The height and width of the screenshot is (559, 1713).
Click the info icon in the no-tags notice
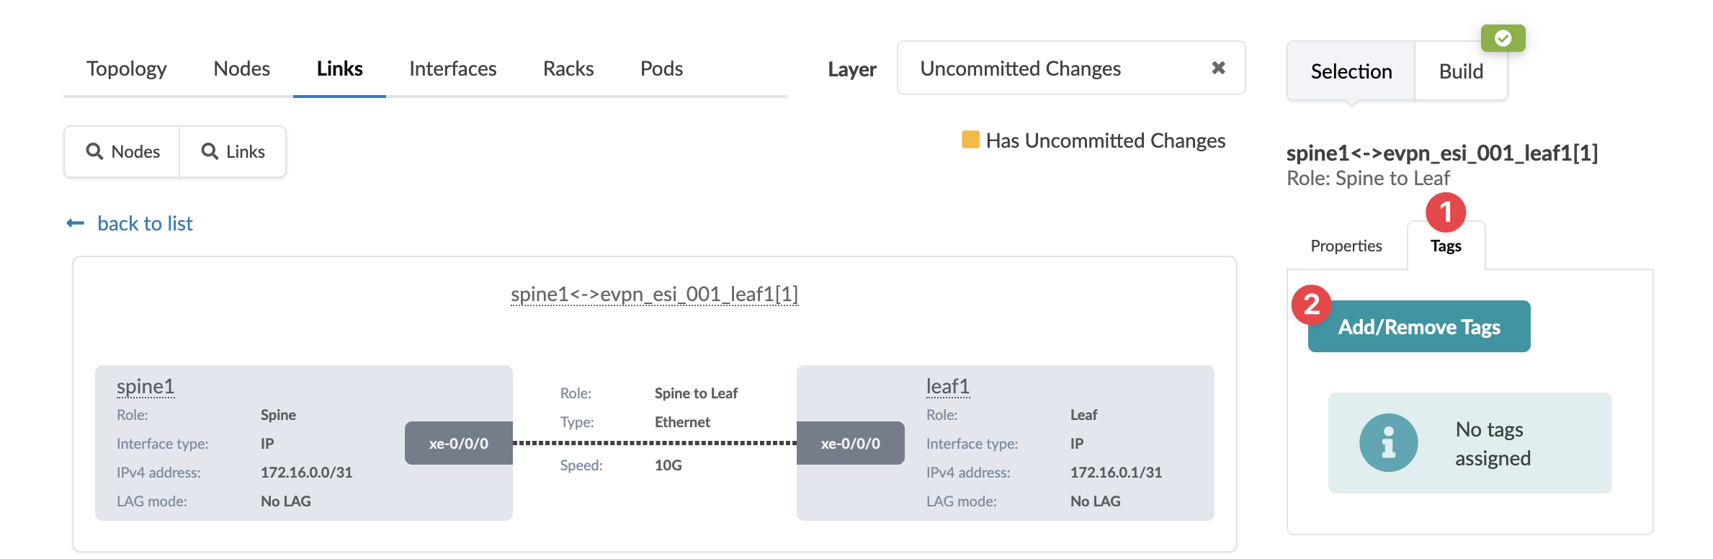[1388, 443]
